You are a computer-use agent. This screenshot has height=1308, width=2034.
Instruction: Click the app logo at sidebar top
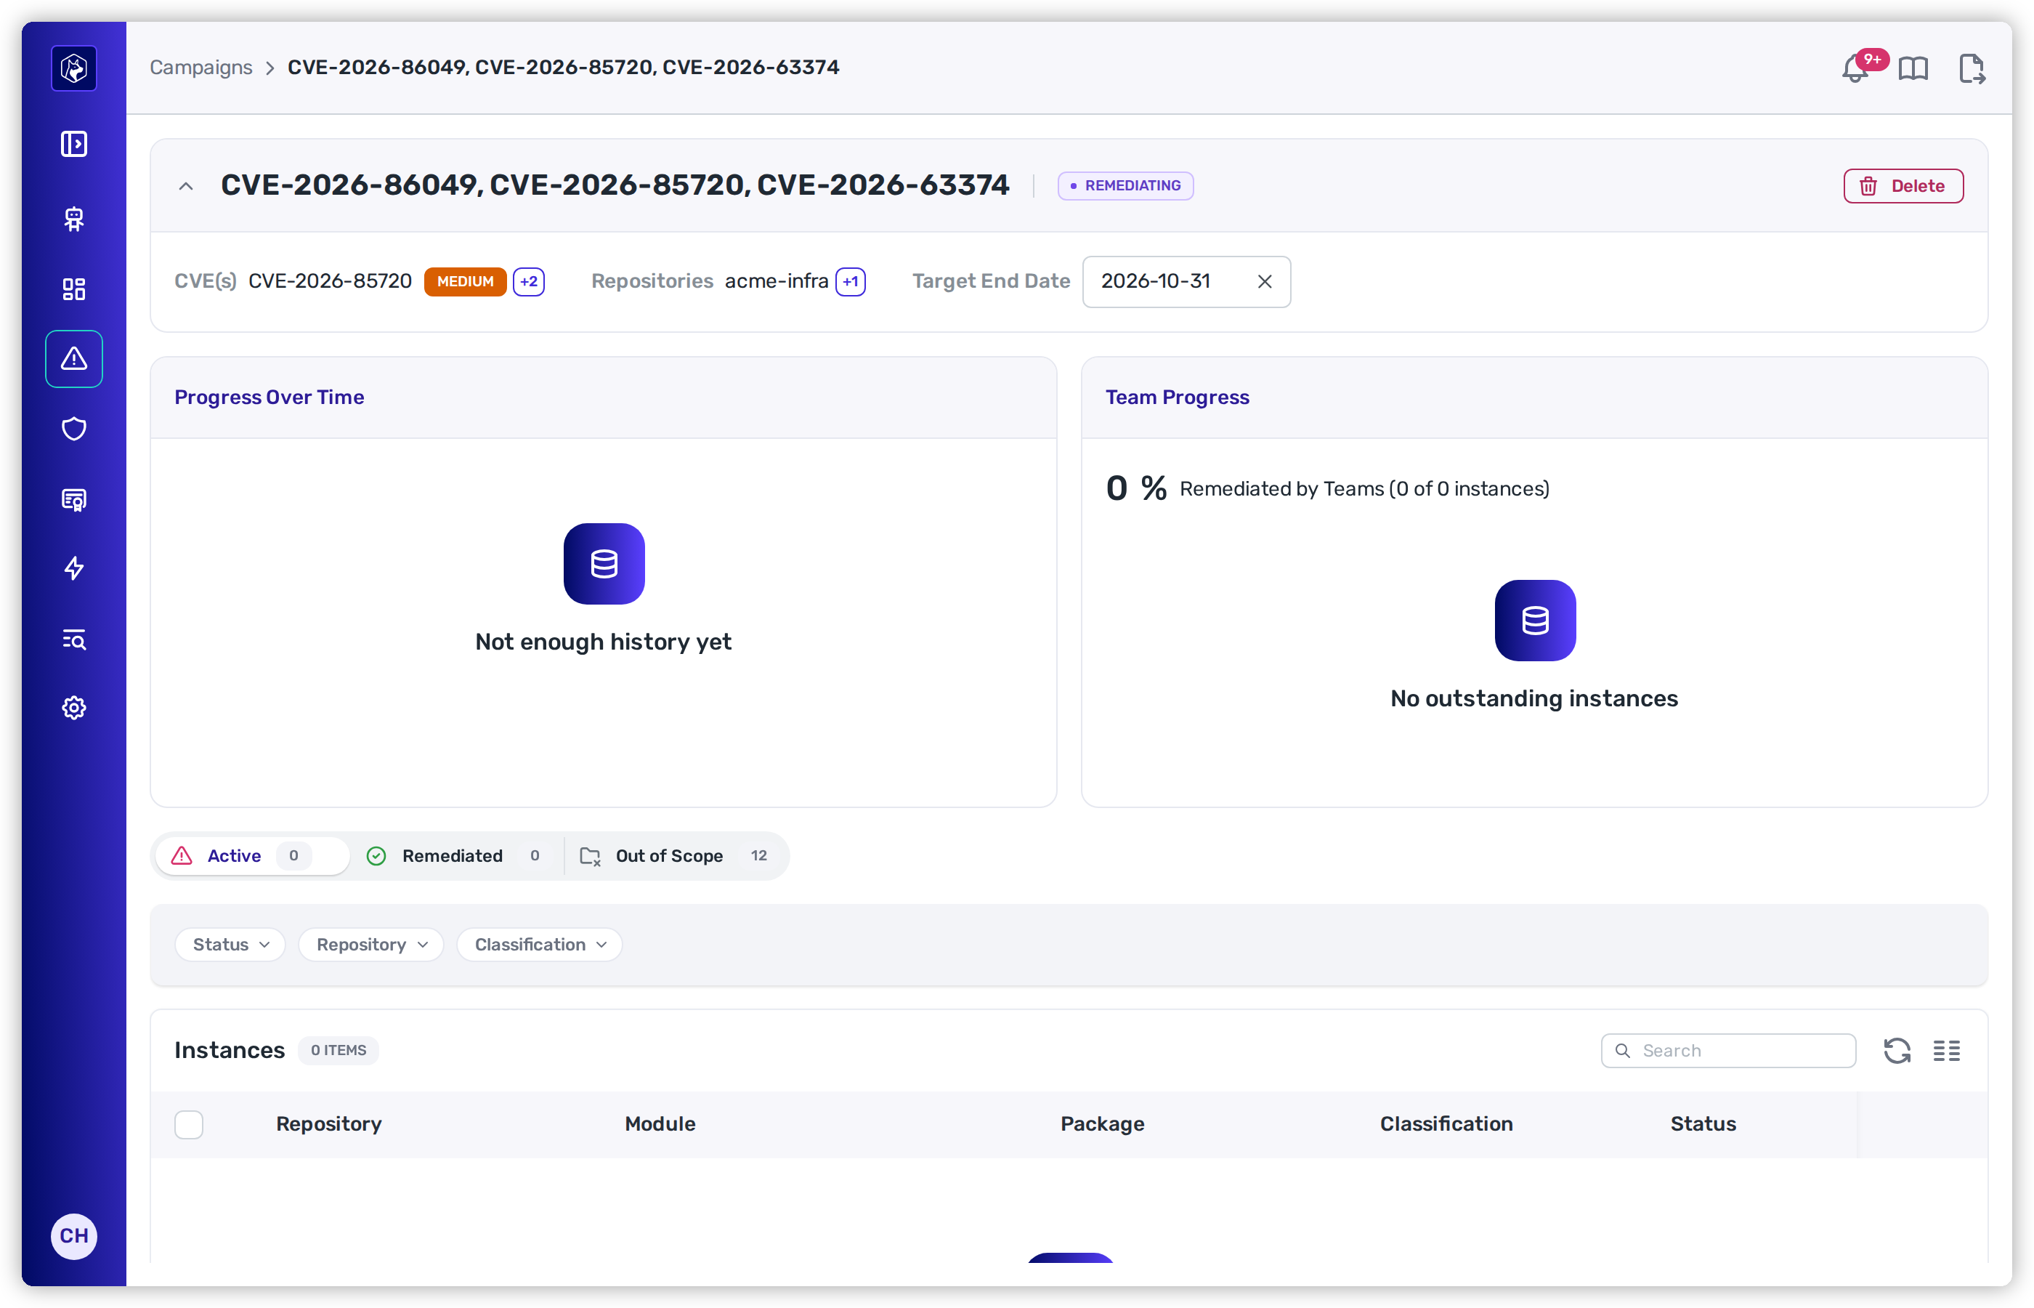(x=74, y=68)
